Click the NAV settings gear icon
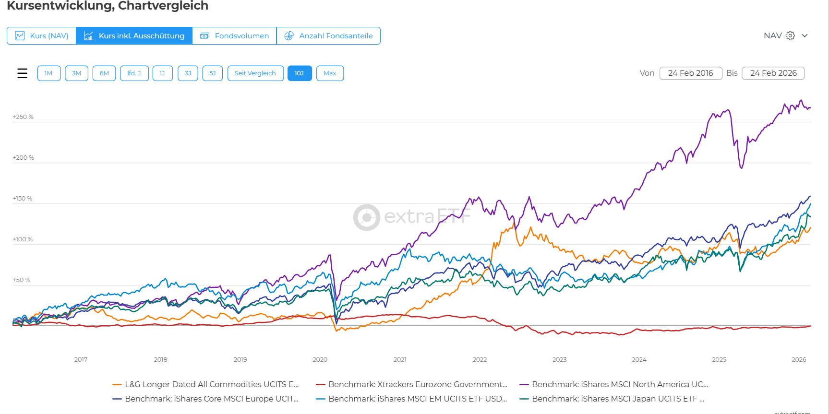Screen dimensions: 829x414 [790, 35]
